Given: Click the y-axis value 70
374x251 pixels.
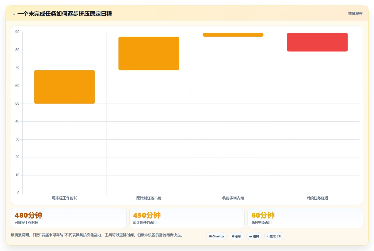Looking at the screenshot, I should [17, 68].
